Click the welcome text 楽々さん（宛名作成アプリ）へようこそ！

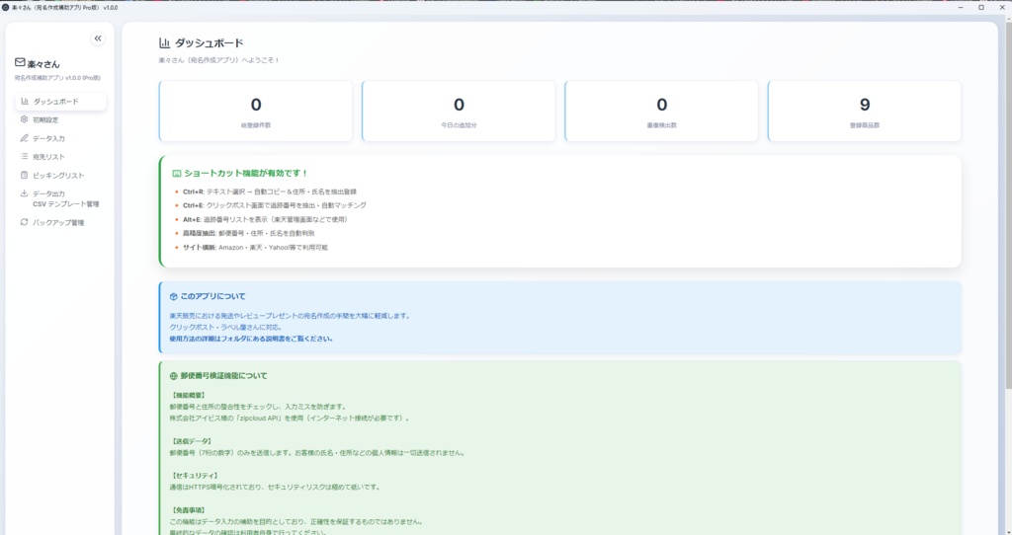point(218,60)
